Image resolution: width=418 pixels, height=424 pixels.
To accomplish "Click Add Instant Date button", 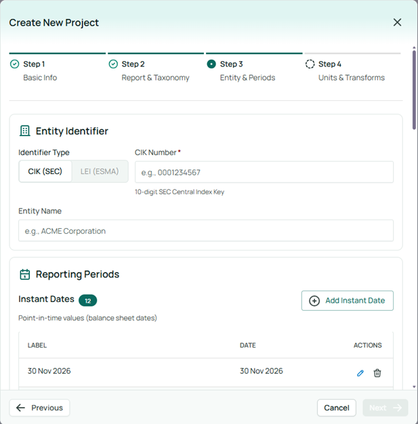I will click(x=348, y=301).
